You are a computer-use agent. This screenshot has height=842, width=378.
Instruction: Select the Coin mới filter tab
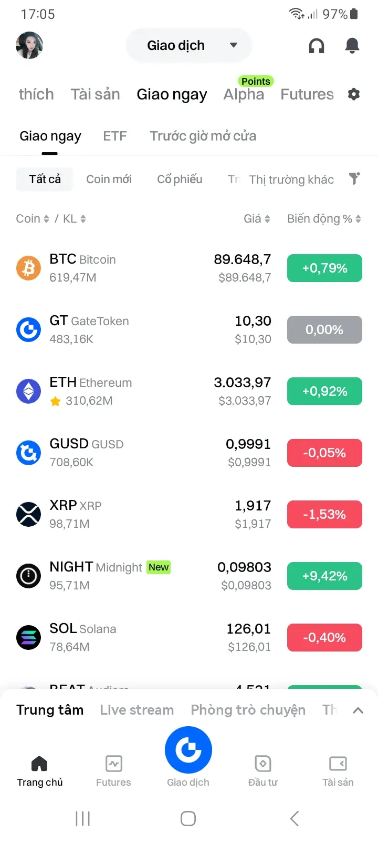pyautogui.click(x=109, y=179)
